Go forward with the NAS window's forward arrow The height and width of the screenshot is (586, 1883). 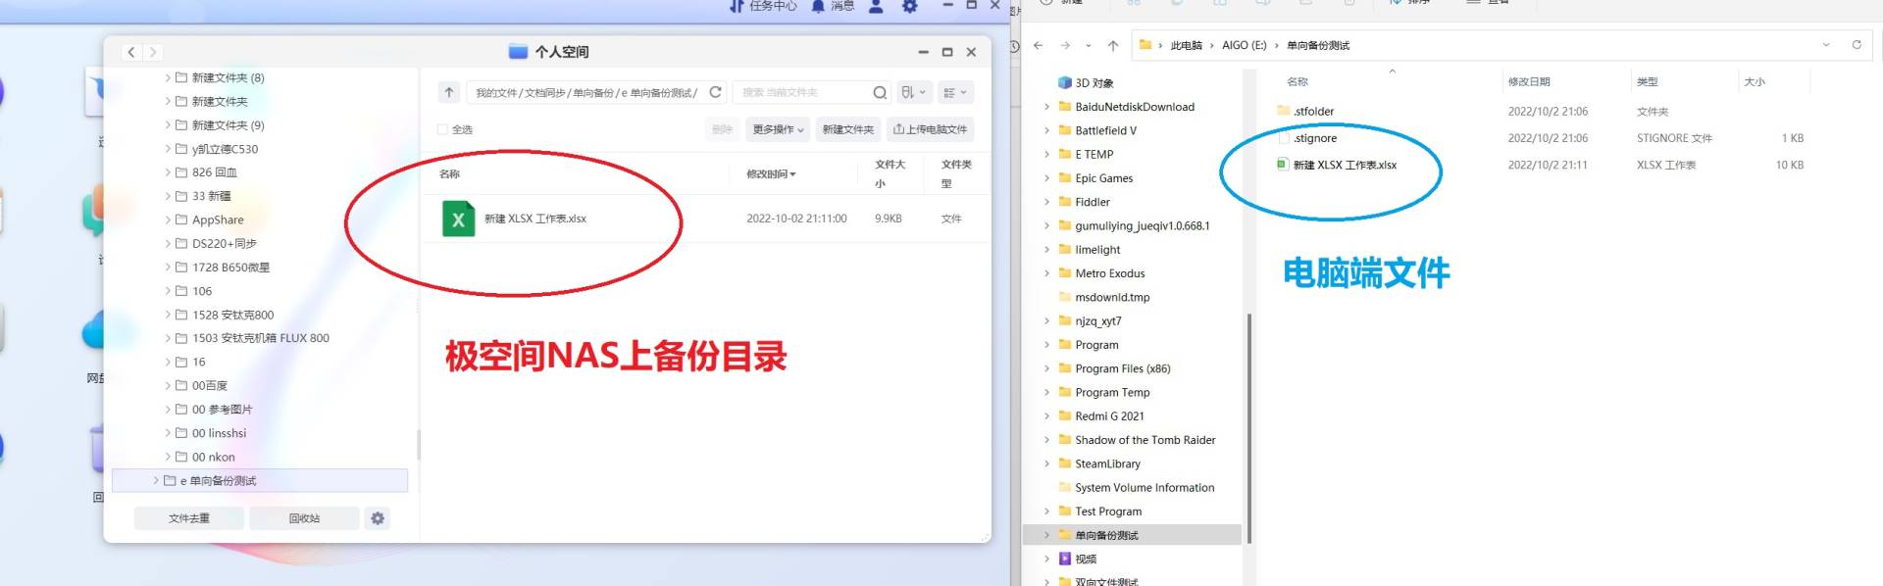[153, 52]
